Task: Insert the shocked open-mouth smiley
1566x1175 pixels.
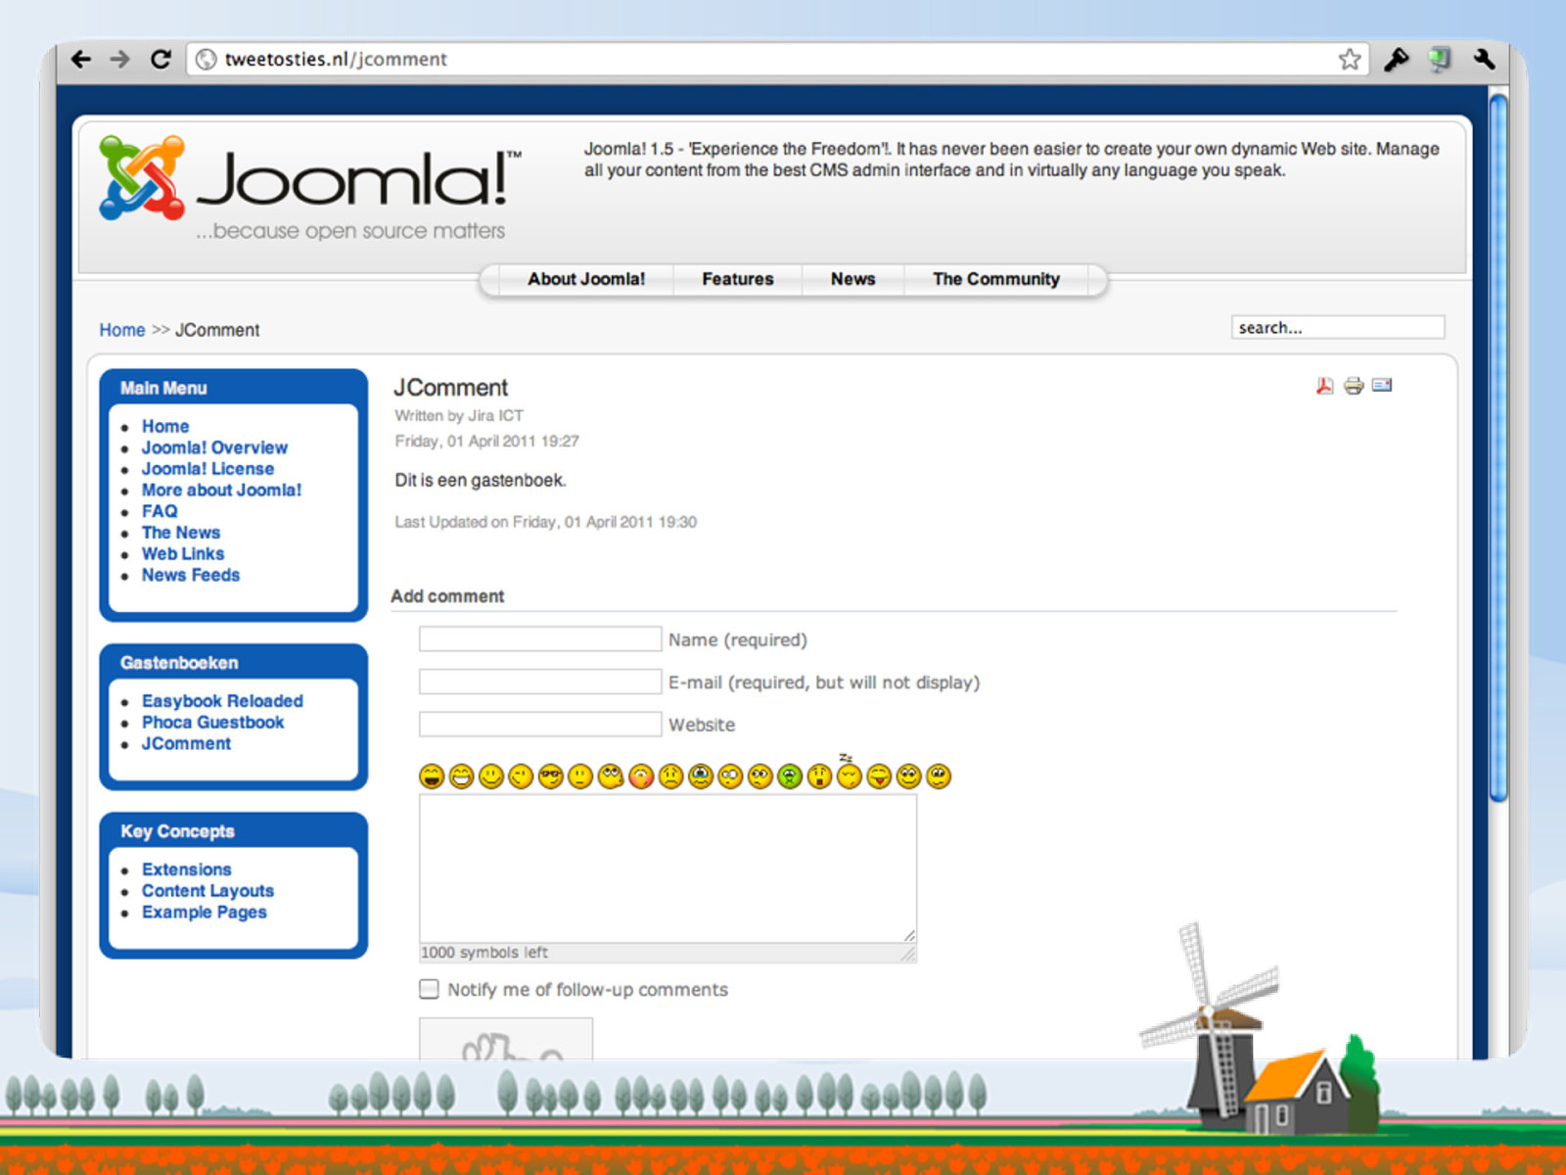Action: (x=820, y=776)
